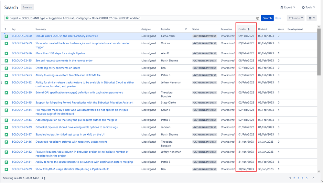This screenshot has height=186, width=323.
Task: Switch to Basic search mode
Action: coord(278,18)
